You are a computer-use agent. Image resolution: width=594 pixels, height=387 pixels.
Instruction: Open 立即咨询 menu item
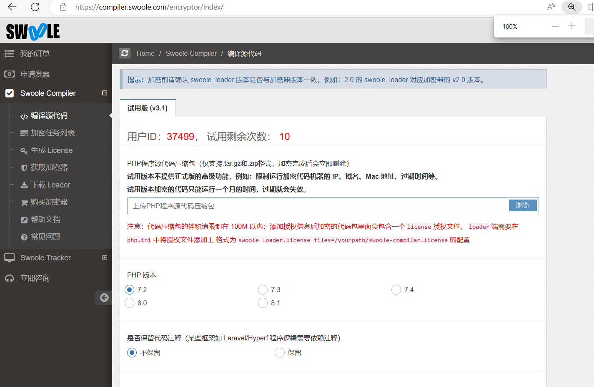pos(35,278)
